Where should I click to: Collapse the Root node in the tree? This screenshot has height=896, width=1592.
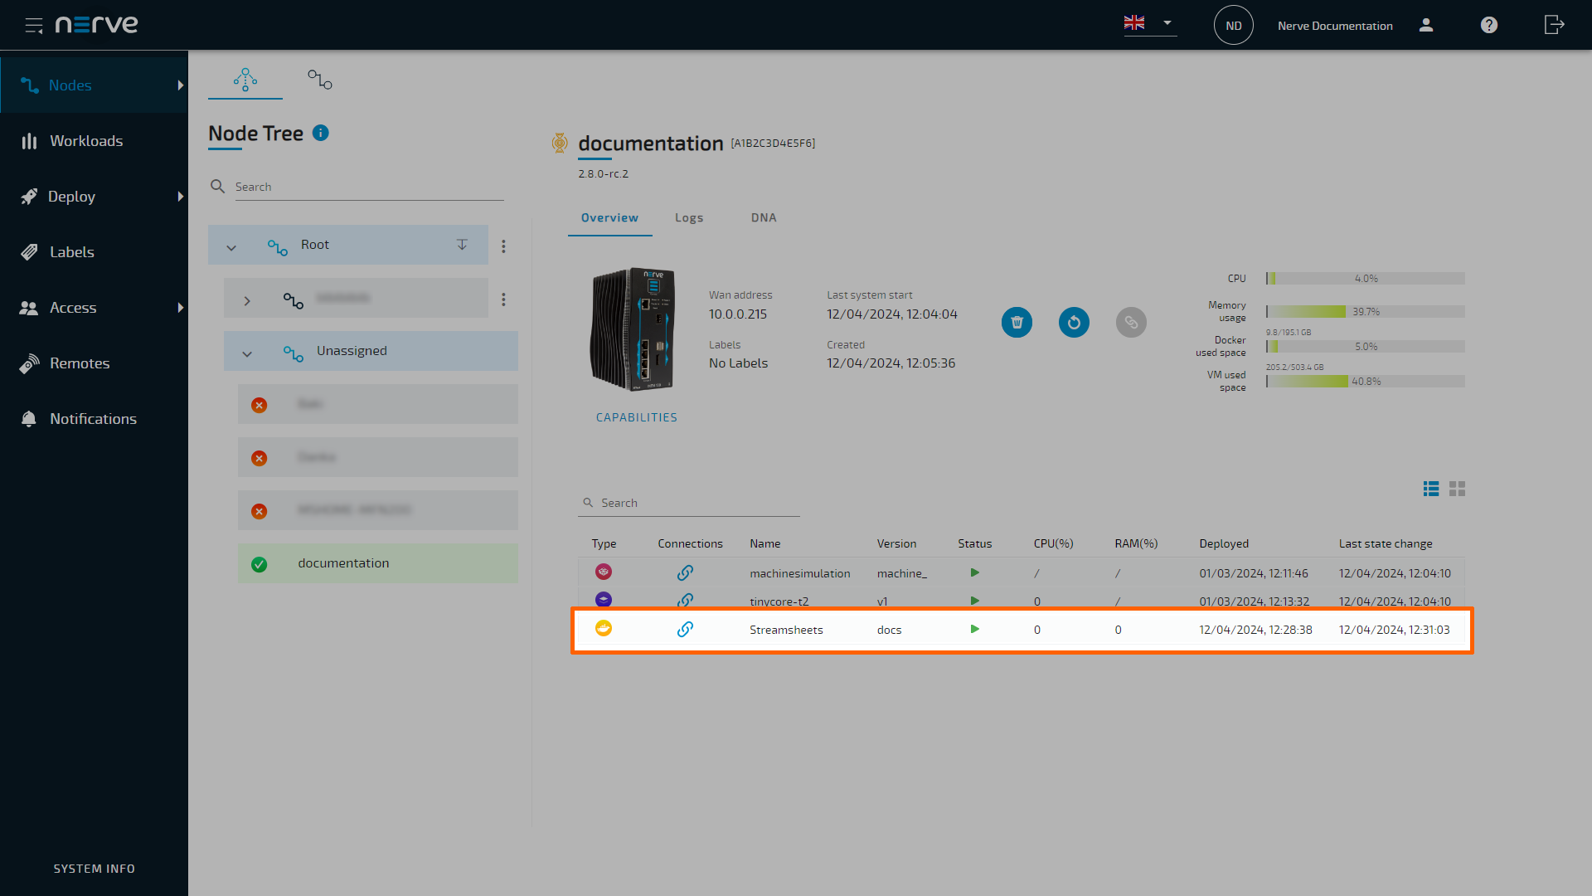click(232, 246)
